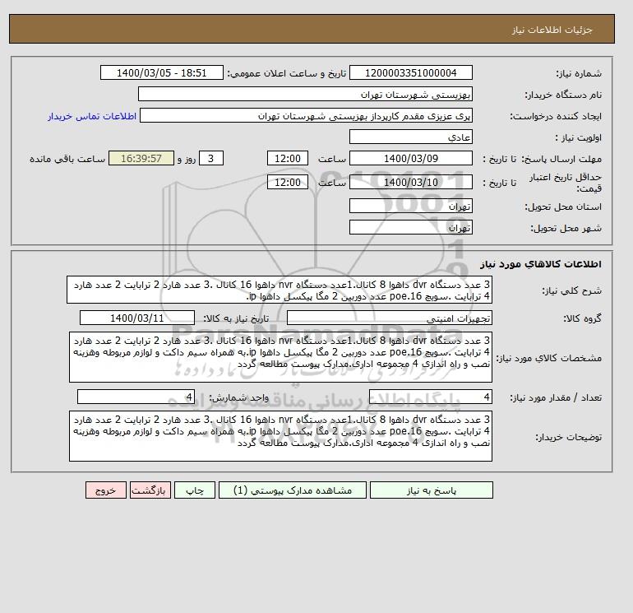This screenshot has width=633, height=613.
Task: Click the بازگشت back button
Action: point(150,490)
